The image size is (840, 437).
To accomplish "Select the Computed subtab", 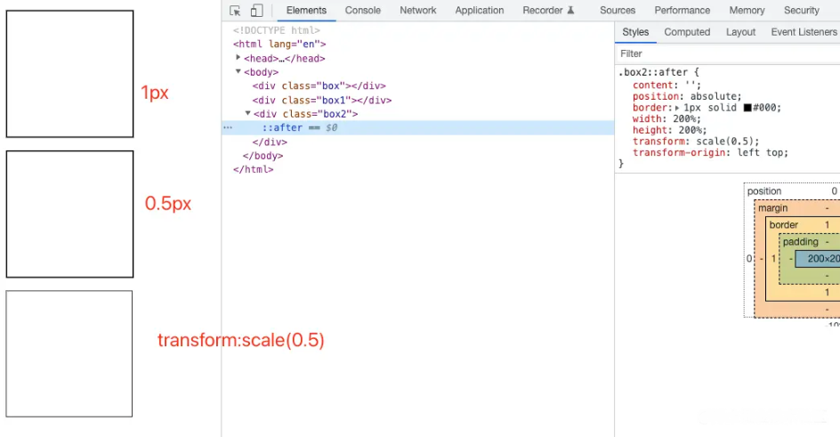I will [687, 32].
